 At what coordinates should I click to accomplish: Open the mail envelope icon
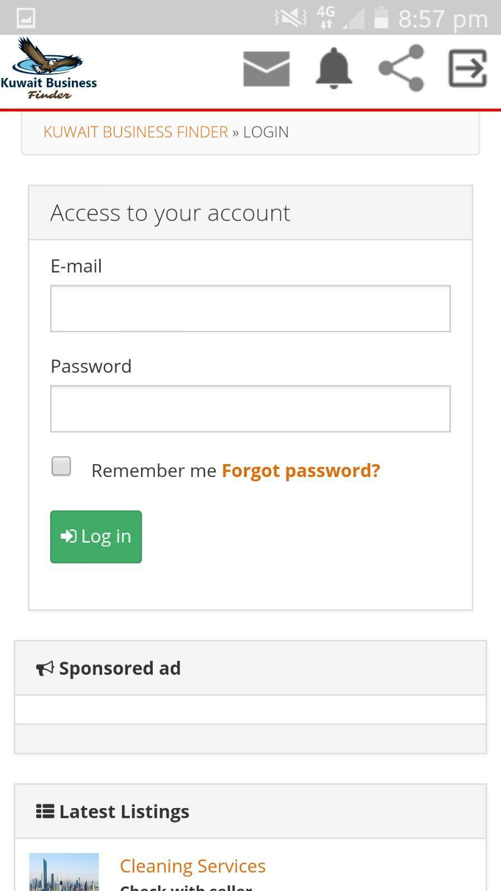pyautogui.click(x=266, y=69)
